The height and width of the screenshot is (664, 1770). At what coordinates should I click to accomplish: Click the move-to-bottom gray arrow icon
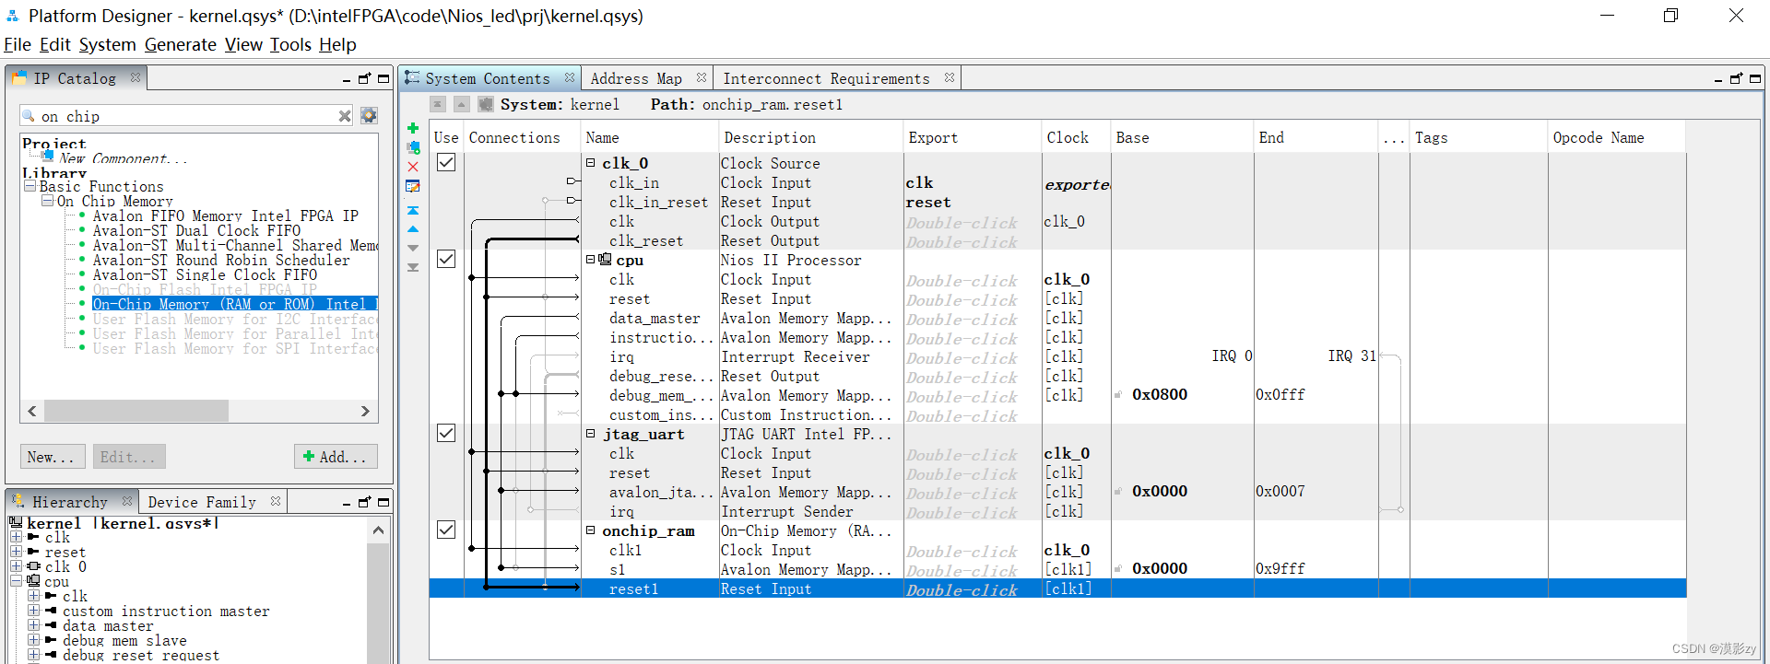pos(413,267)
